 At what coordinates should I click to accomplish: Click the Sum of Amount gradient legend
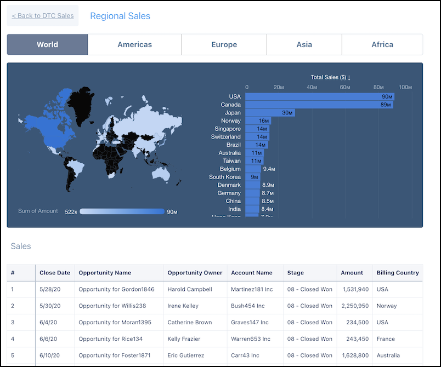point(122,211)
